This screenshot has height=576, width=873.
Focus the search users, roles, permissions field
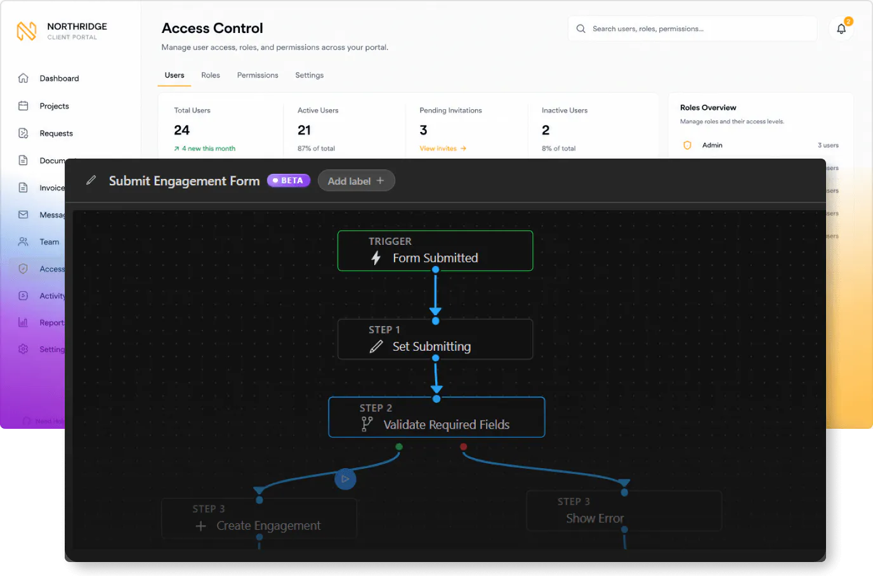[x=693, y=29]
